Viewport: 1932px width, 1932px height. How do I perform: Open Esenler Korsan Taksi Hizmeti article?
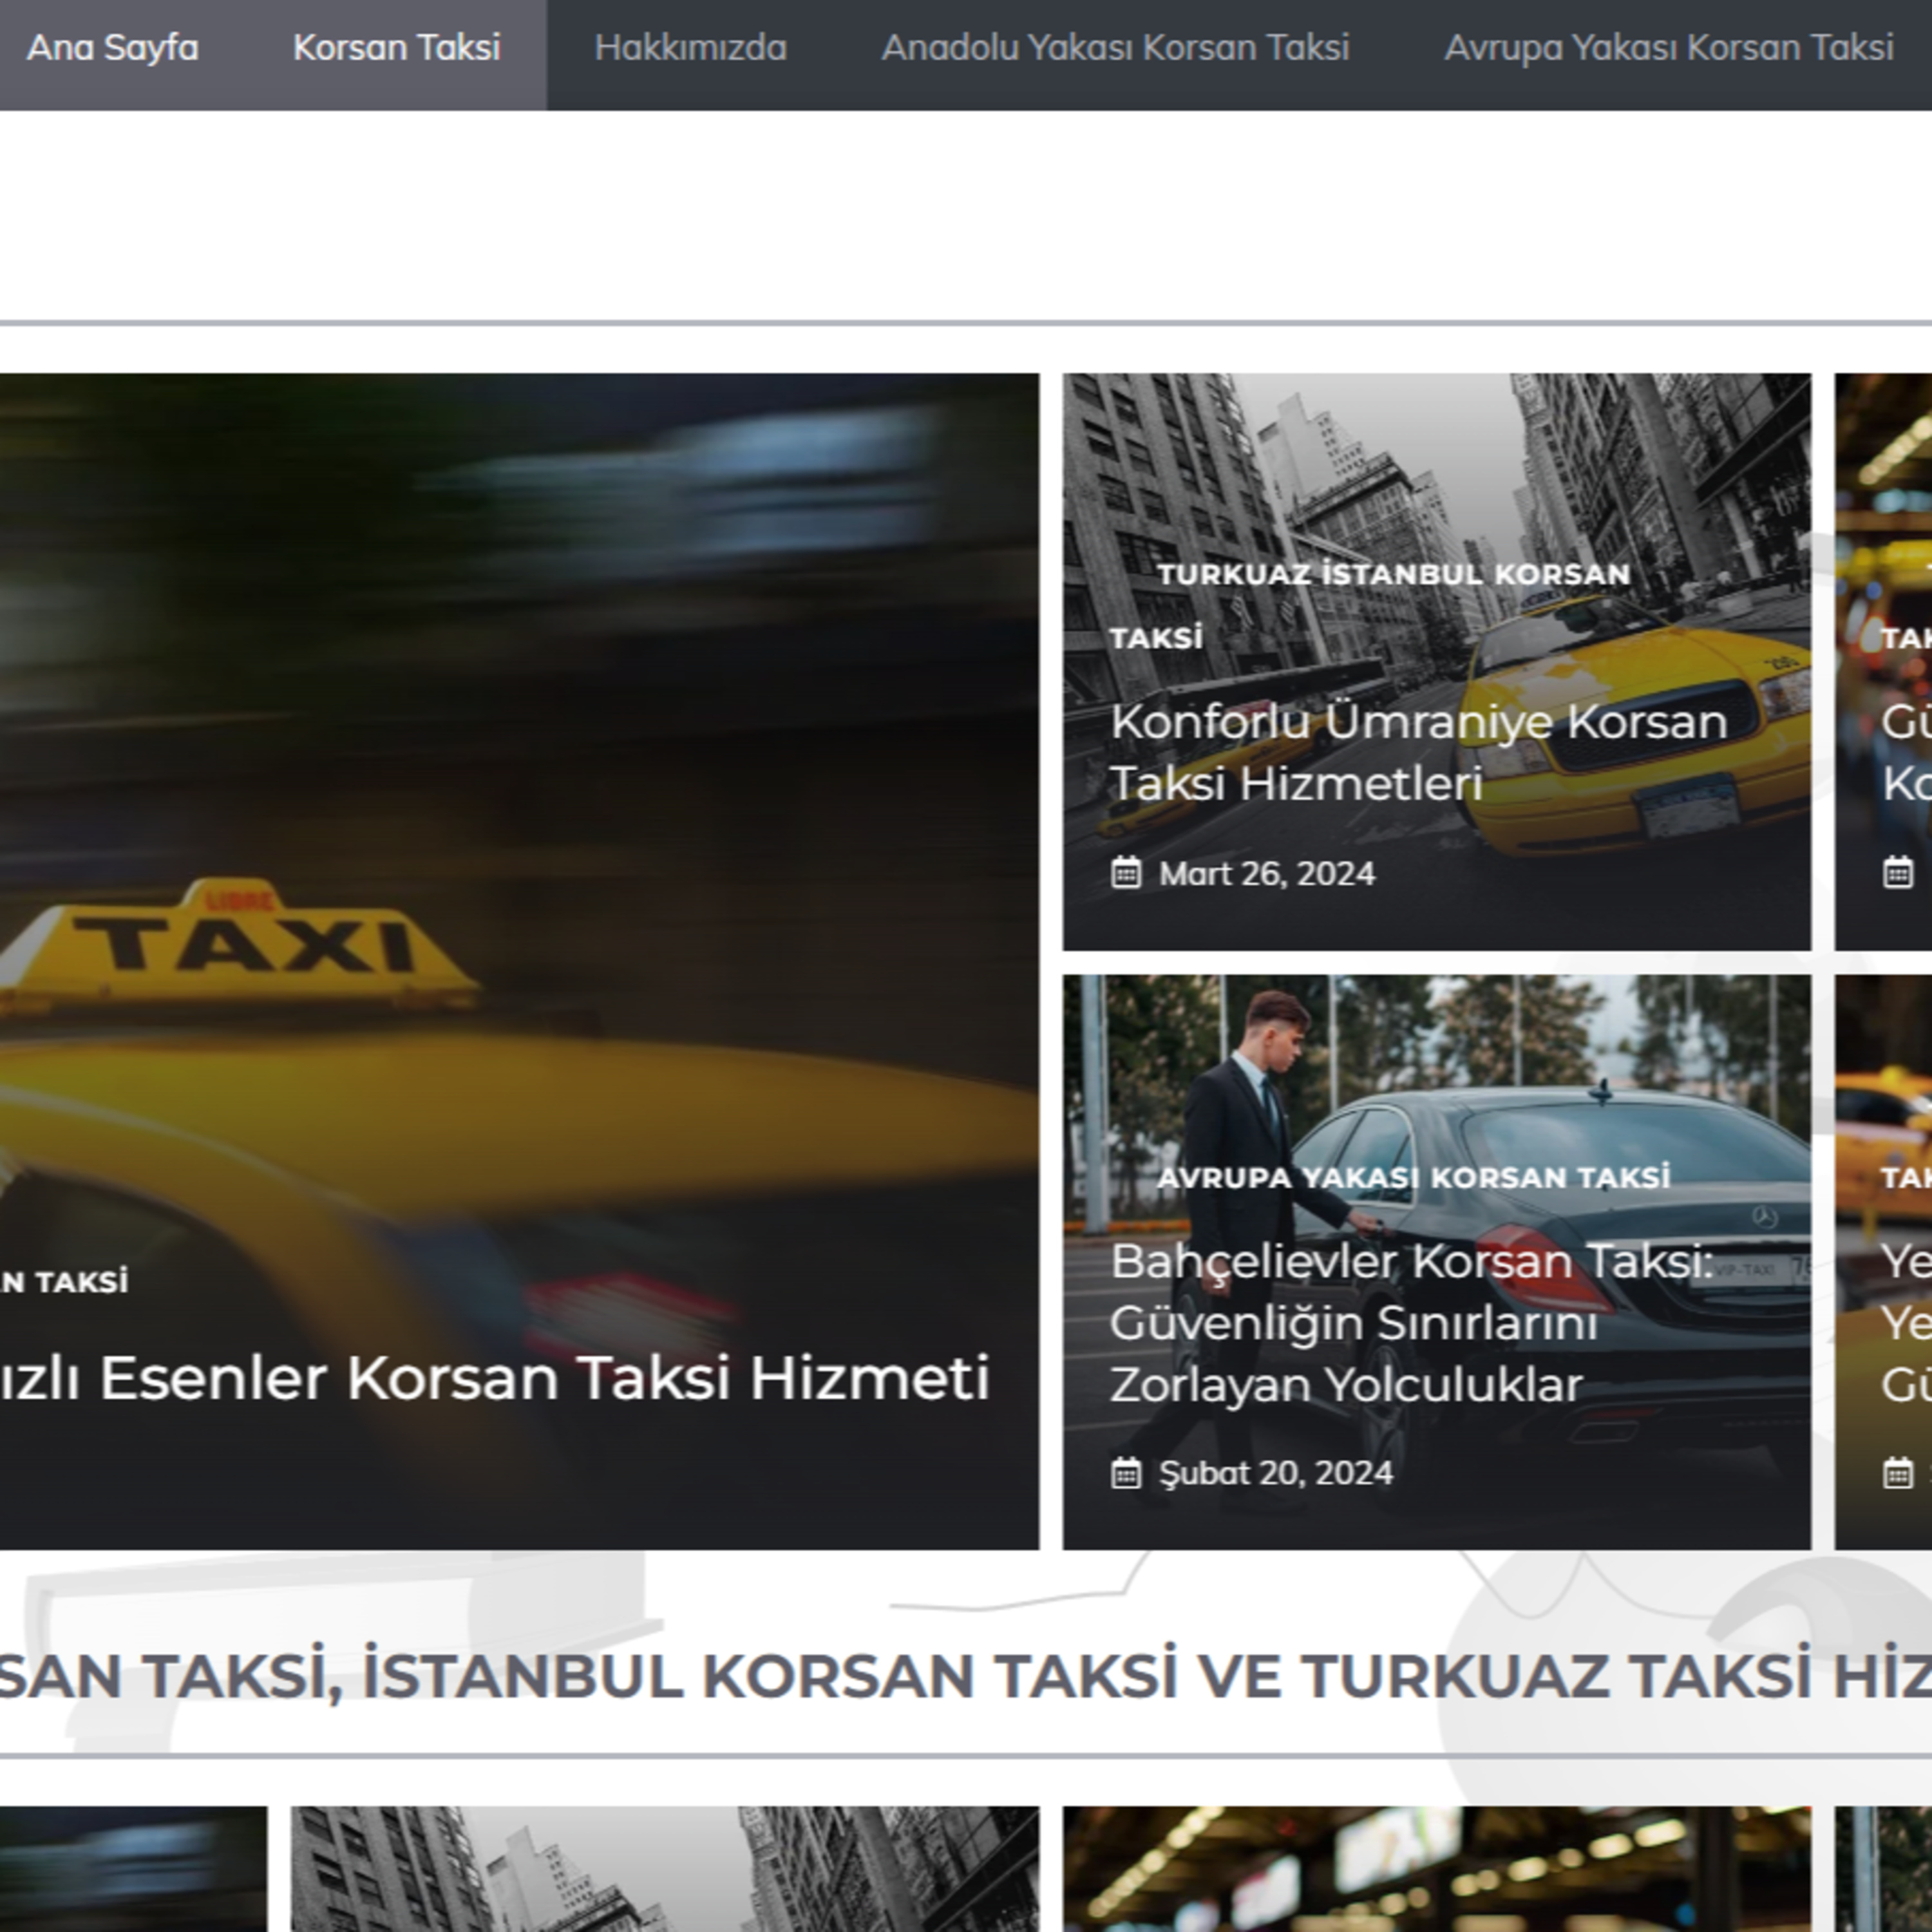pos(495,1378)
